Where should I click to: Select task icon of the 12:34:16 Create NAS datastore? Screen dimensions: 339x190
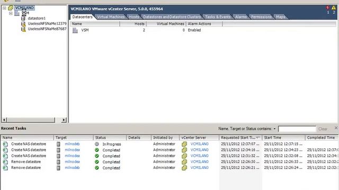click(5, 150)
